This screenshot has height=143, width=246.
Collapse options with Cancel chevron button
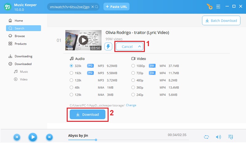click(129, 47)
